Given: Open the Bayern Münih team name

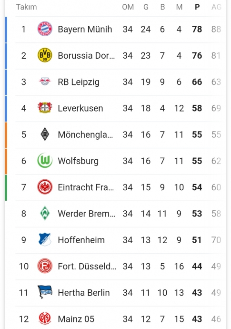Looking at the screenshot, I should point(85,30).
